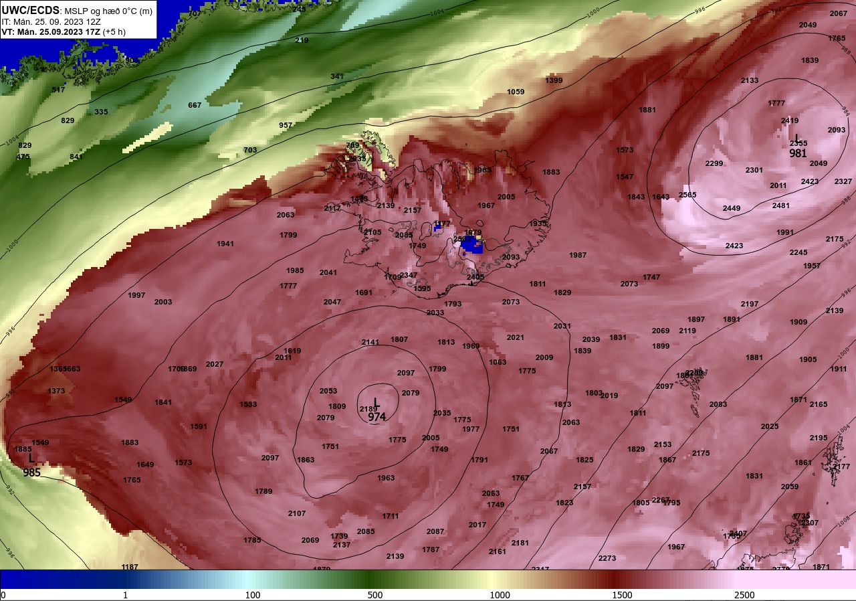Click the 1711 height value
Image resolution: width=856 pixels, height=601 pixels.
click(x=391, y=516)
